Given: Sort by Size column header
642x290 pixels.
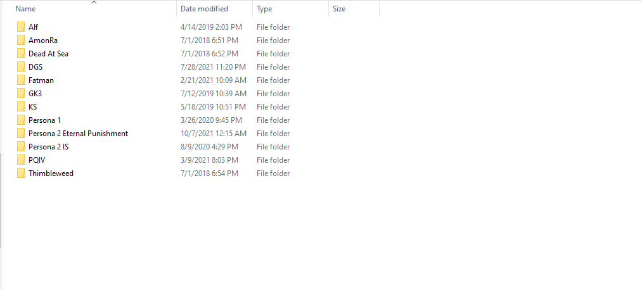Looking at the screenshot, I should click(339, 9).
